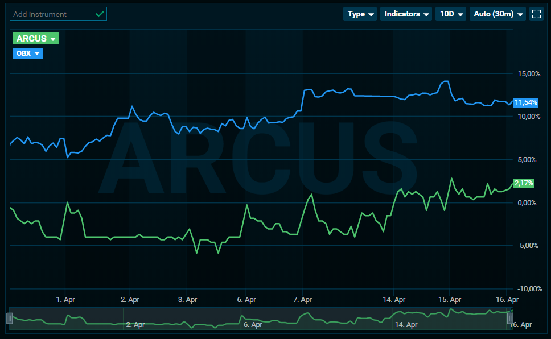Click the 1. Apr date label
This screenshot has height=339, width=551.
pos(65,300)
